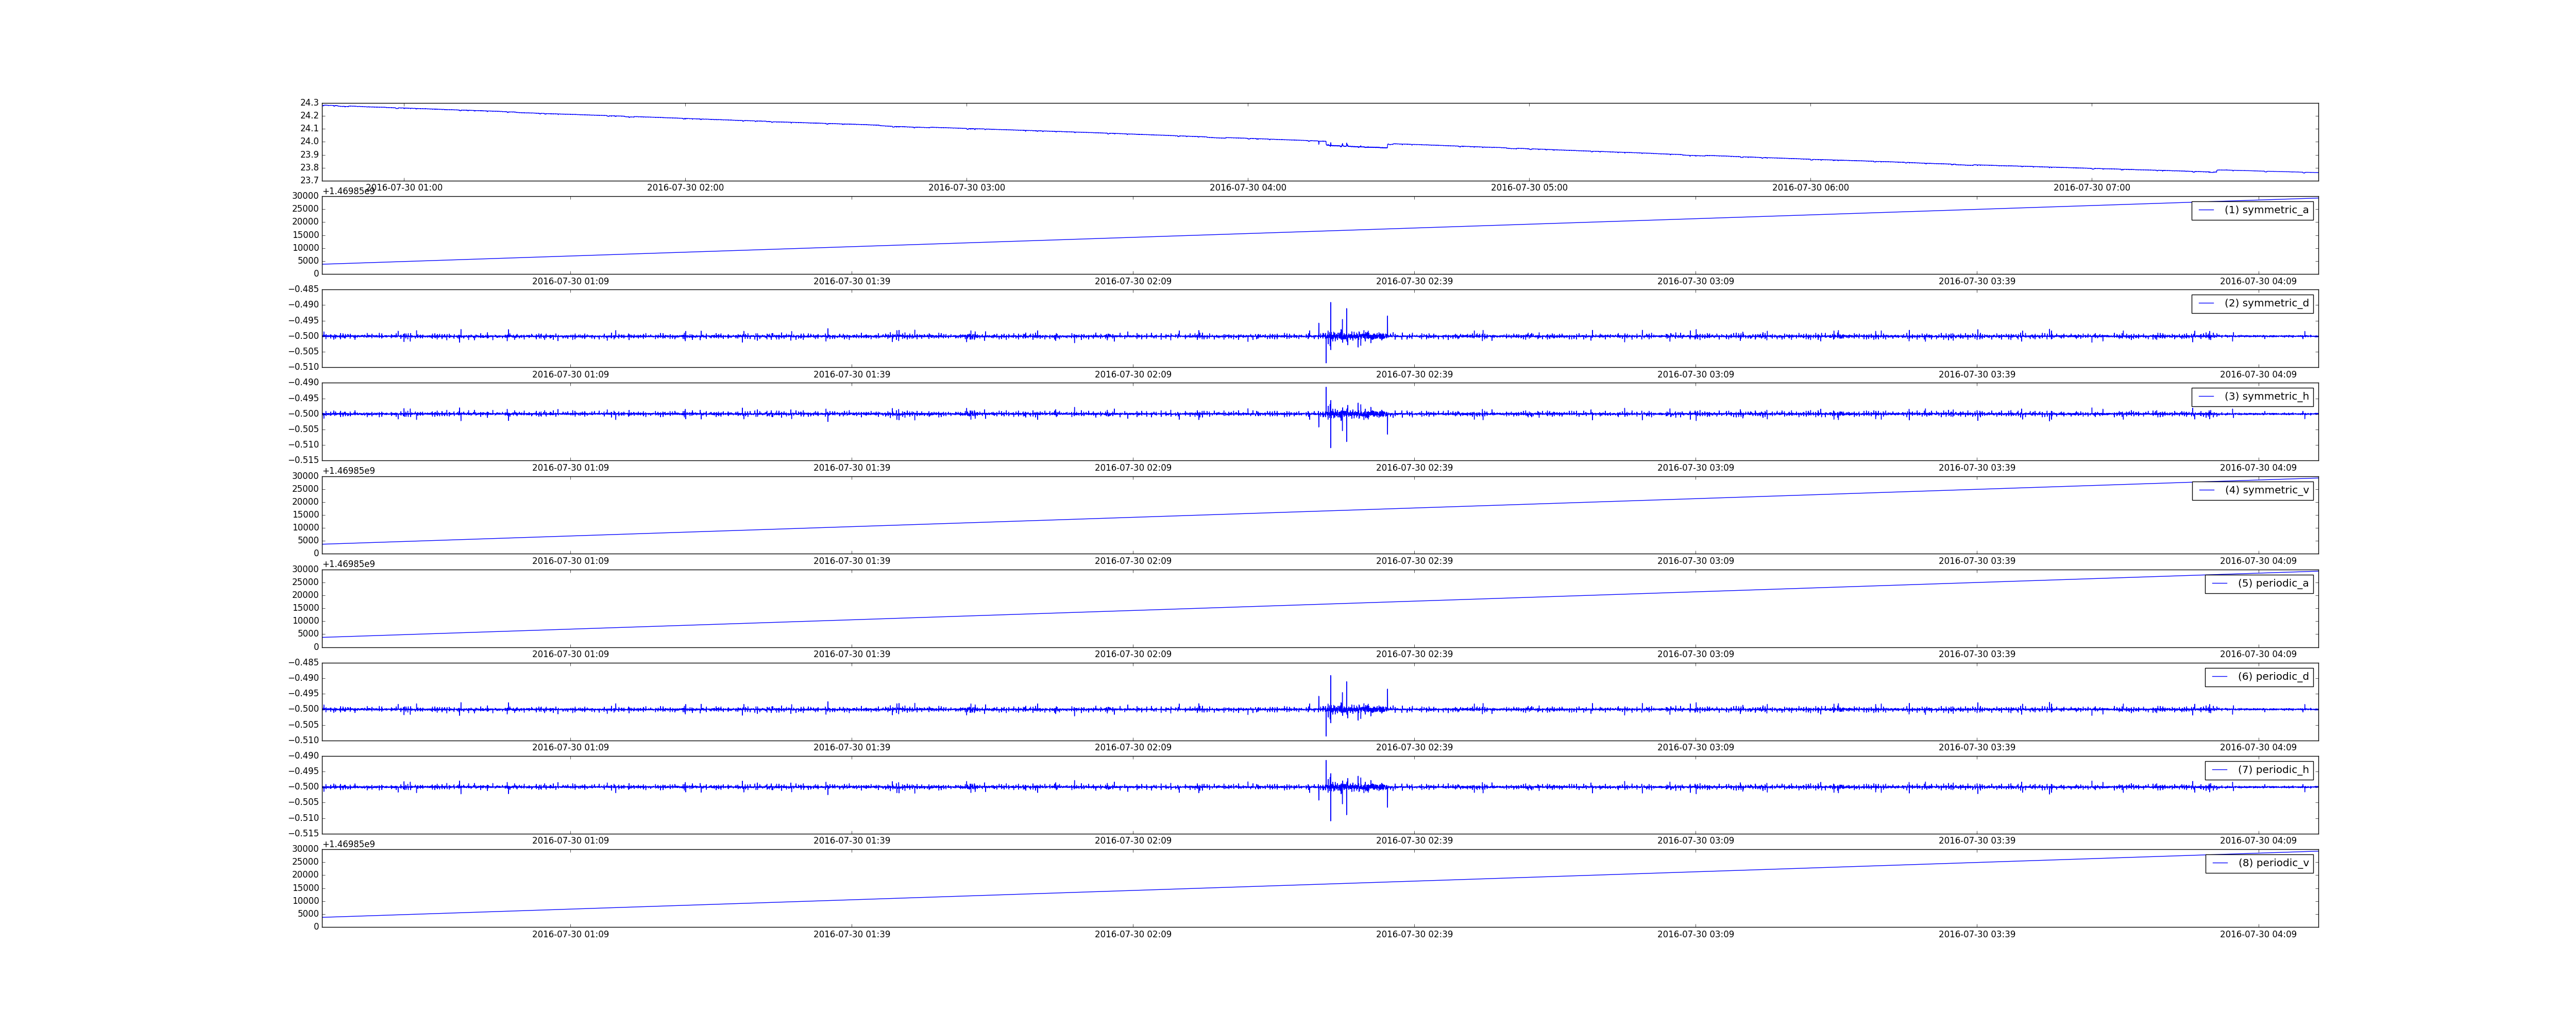Click the "-0.515" tick of the periodic_h plot
This screenshot has width=2576, height=1030.
point(304,833)
